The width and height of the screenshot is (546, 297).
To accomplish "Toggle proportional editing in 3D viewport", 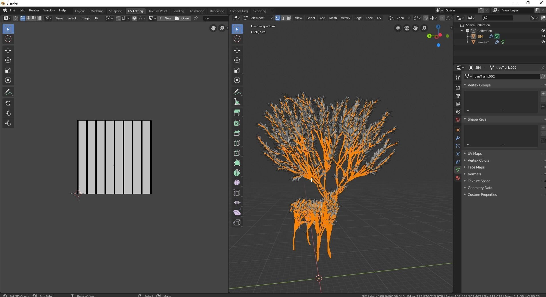I will (442, 18).
